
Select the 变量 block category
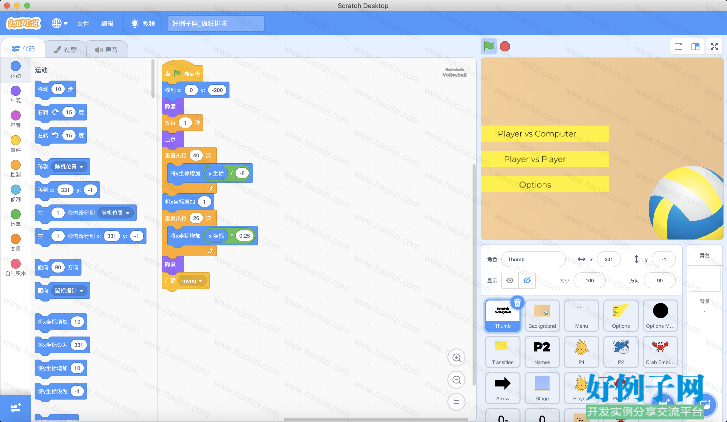[16, 243]
